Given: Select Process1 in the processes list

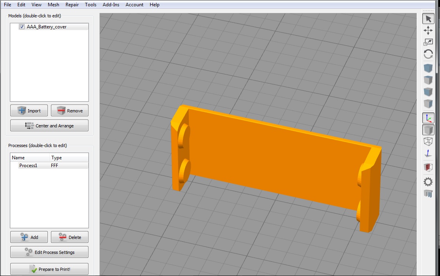Looking at the screenshot, I should tap(28, 165).
